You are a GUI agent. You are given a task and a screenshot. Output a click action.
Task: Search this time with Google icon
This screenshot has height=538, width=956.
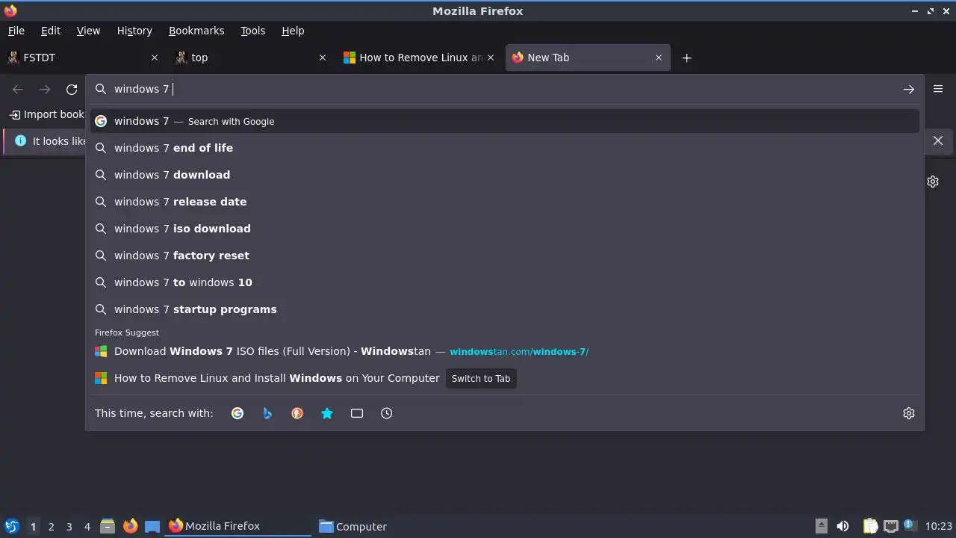click(238, 413)
